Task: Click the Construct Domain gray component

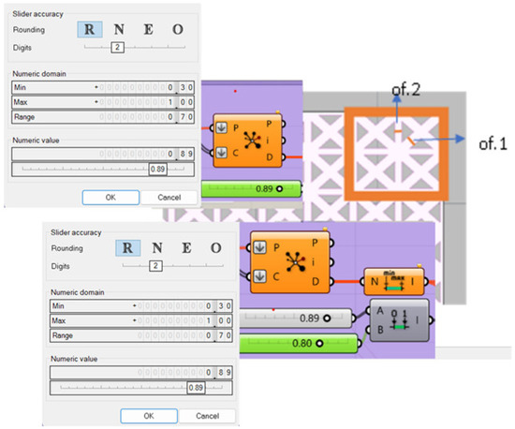Action: [x=399, y=320]
